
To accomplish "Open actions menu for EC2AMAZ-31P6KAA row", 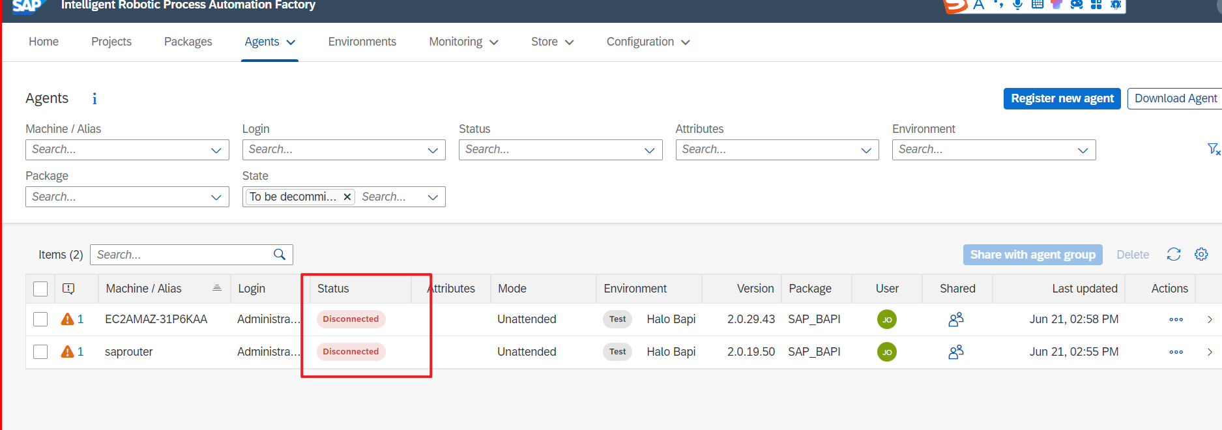I will 1176,319.
